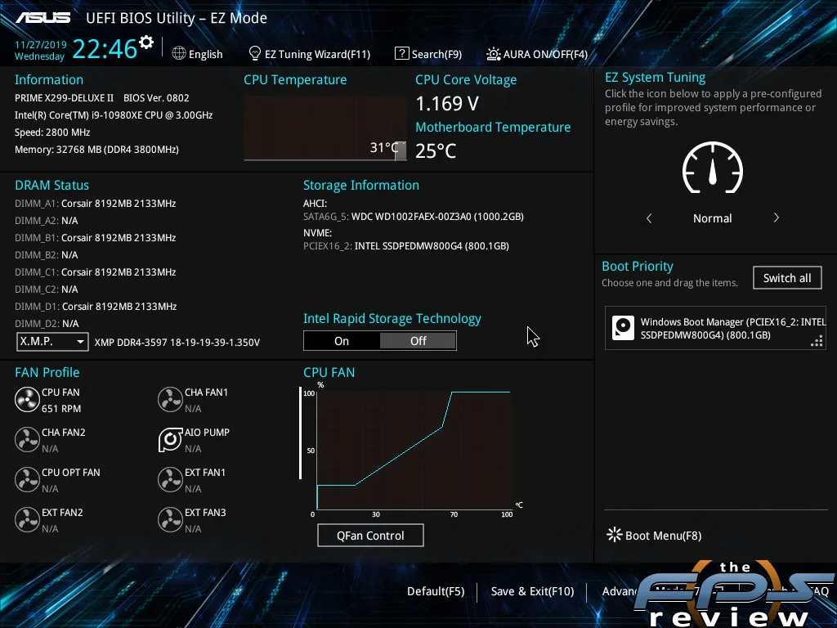Open the X.M.P. dropdown
This screenshot has height=628, width=837.
(52, 342)
